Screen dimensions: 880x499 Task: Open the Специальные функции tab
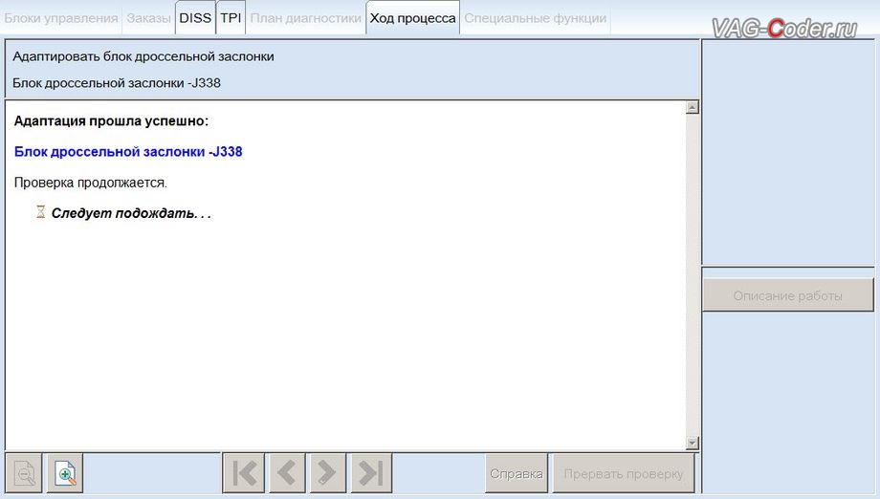point(536,18)
